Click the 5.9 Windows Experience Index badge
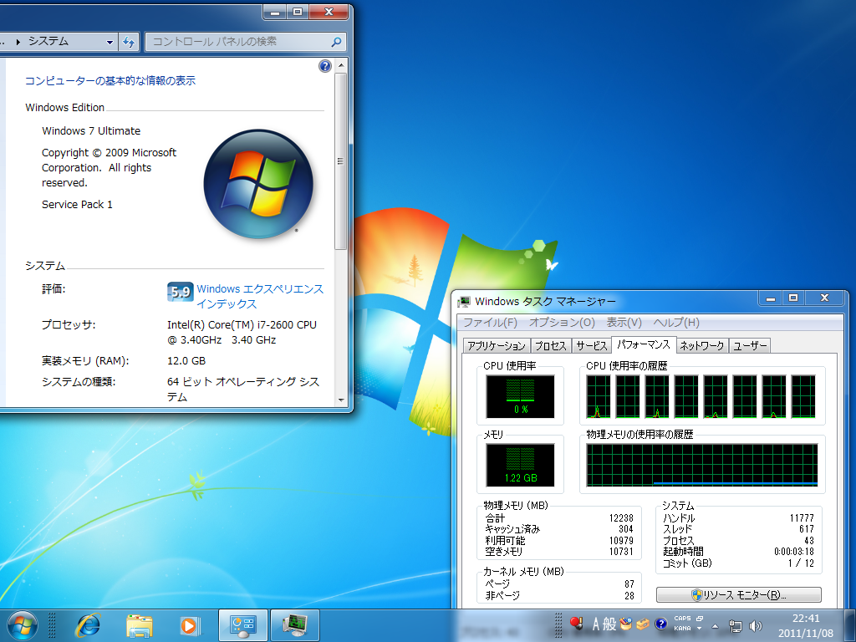 [180, 292]
